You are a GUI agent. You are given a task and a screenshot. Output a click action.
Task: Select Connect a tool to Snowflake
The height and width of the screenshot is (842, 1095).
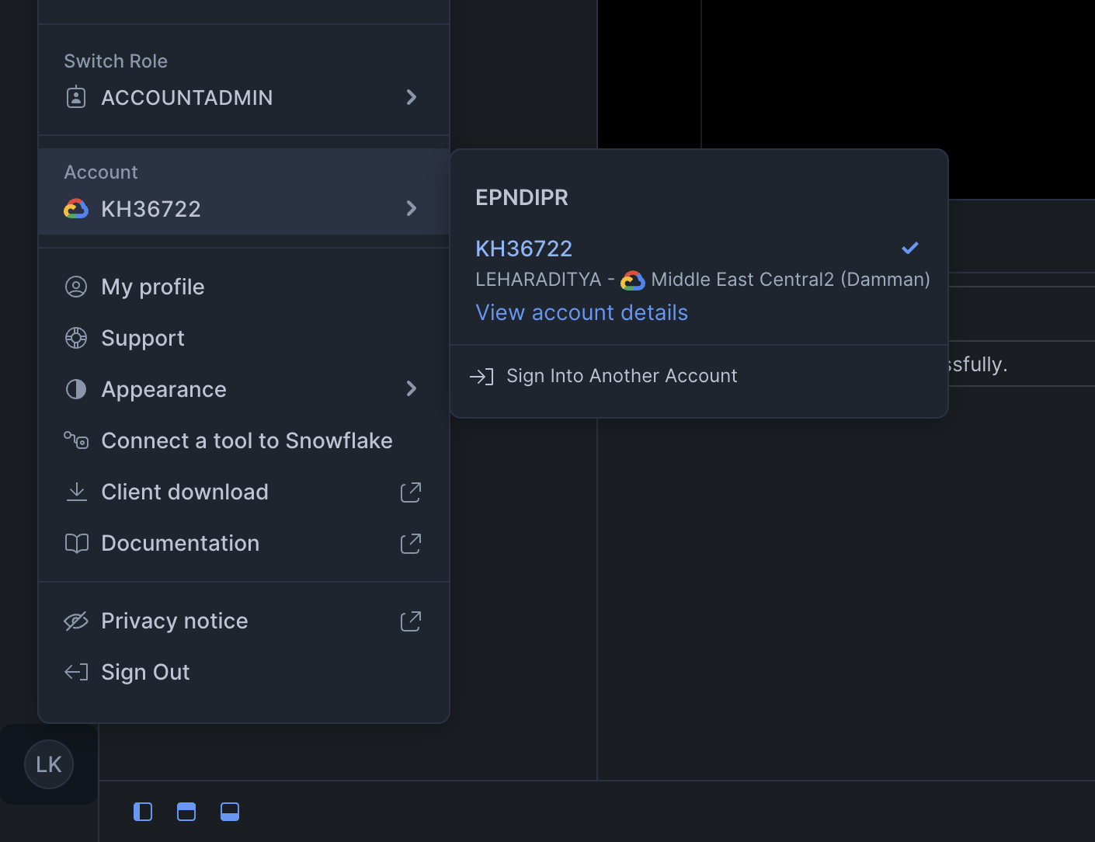click(x=244, y=440)
